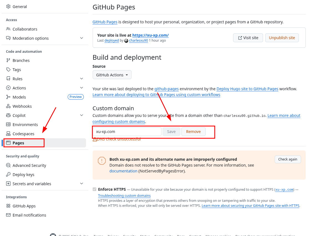Image resolution: width=336 pixels, height=236 pixels.
Task: Click the Branches git-branch icon
Action: click(8, 60)
